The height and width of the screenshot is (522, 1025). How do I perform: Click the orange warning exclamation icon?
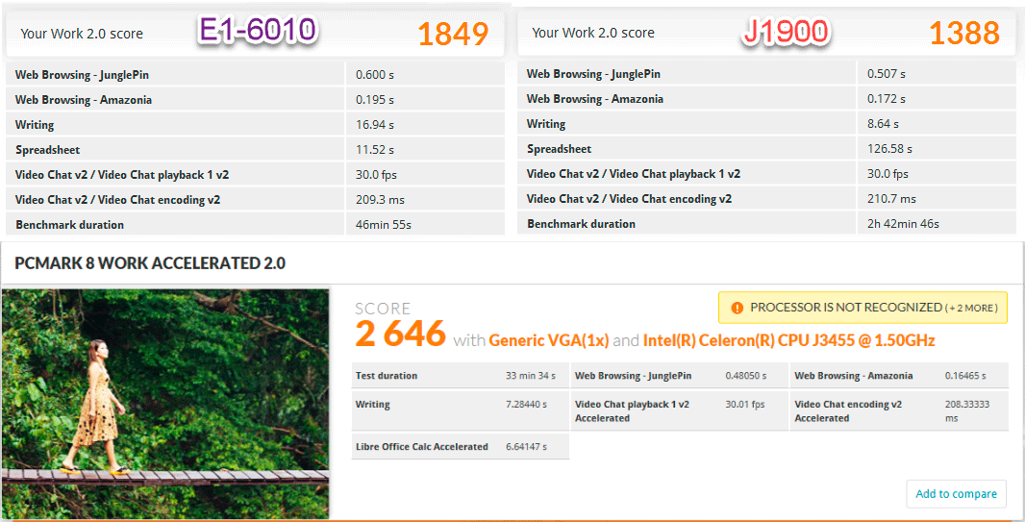[x=737, y=308]
